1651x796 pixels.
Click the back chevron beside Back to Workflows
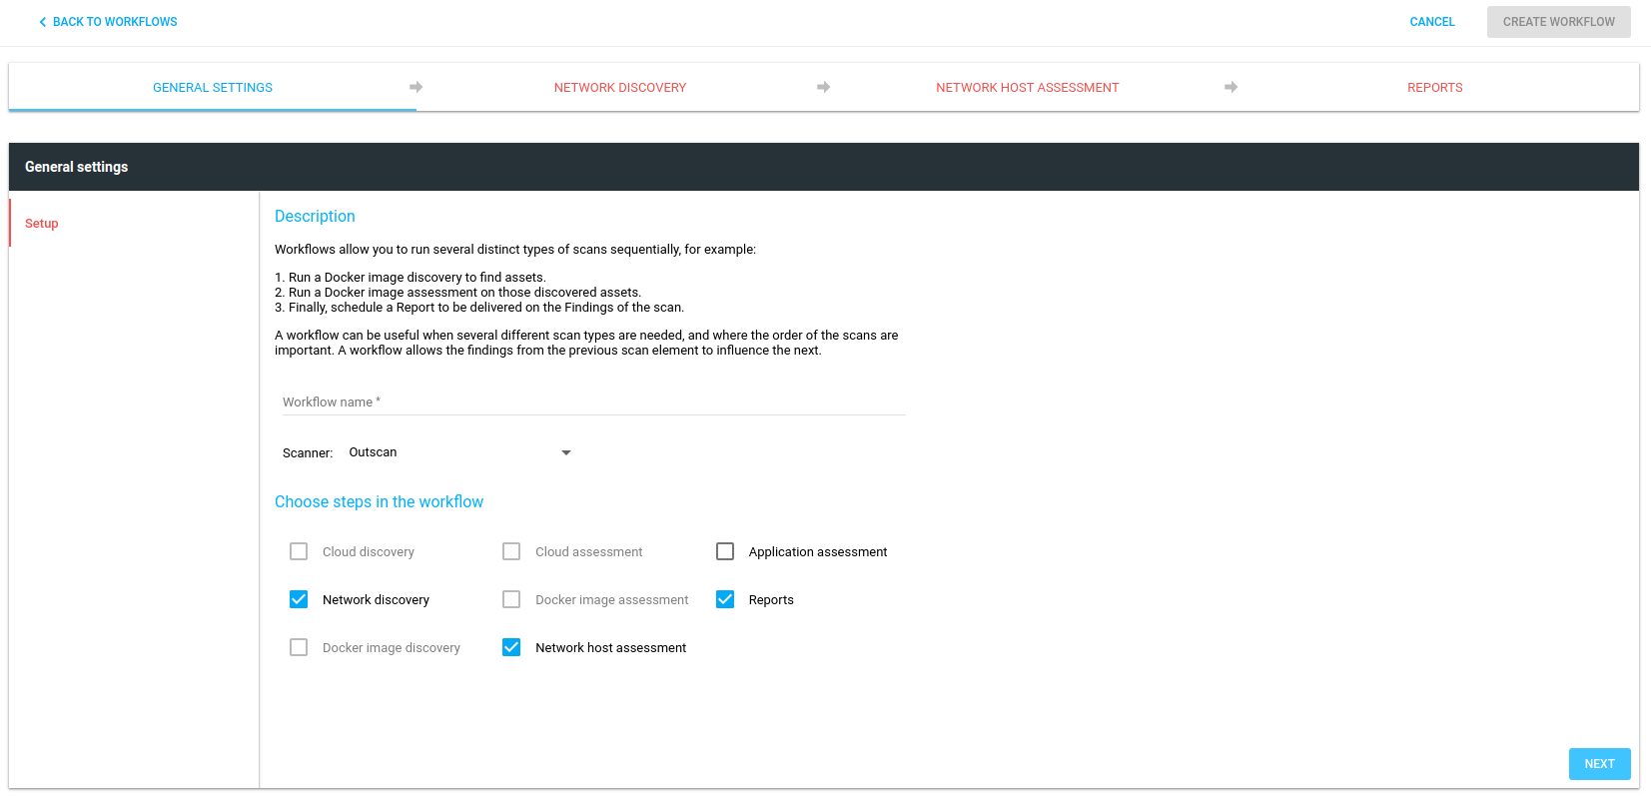[x=42, y=22]
